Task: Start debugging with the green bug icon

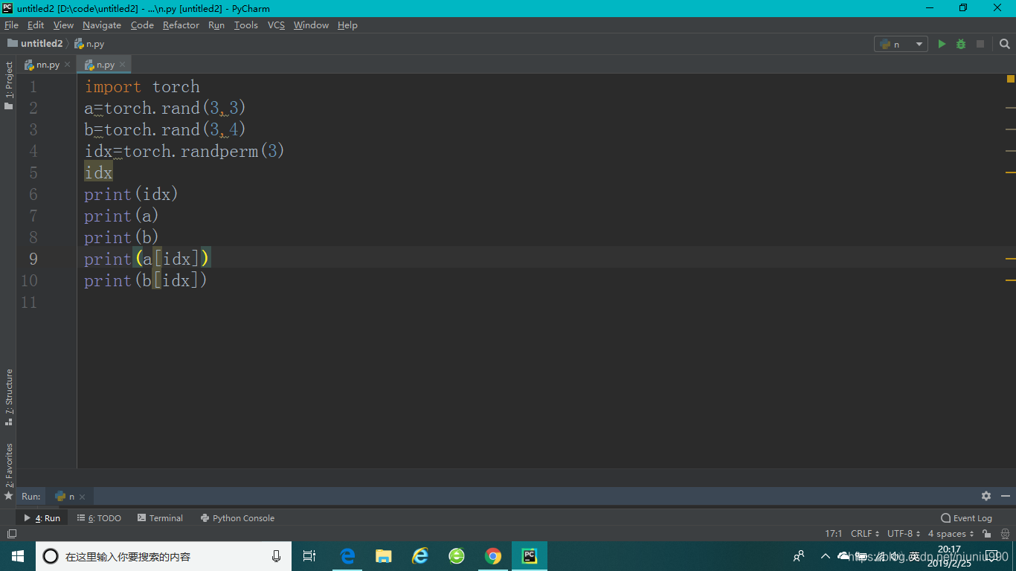Action: pyautogui.click(x=961, y=44)
